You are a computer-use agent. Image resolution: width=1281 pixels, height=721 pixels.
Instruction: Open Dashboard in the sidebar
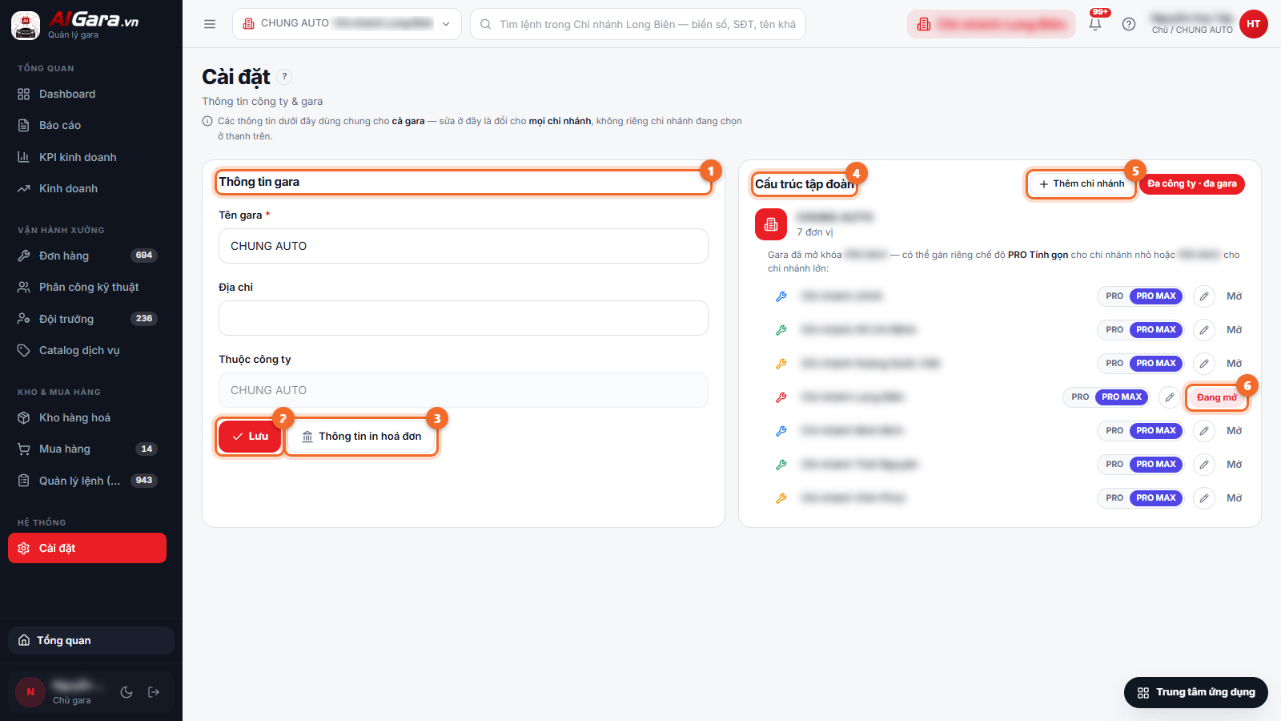[x=87, y=95]
